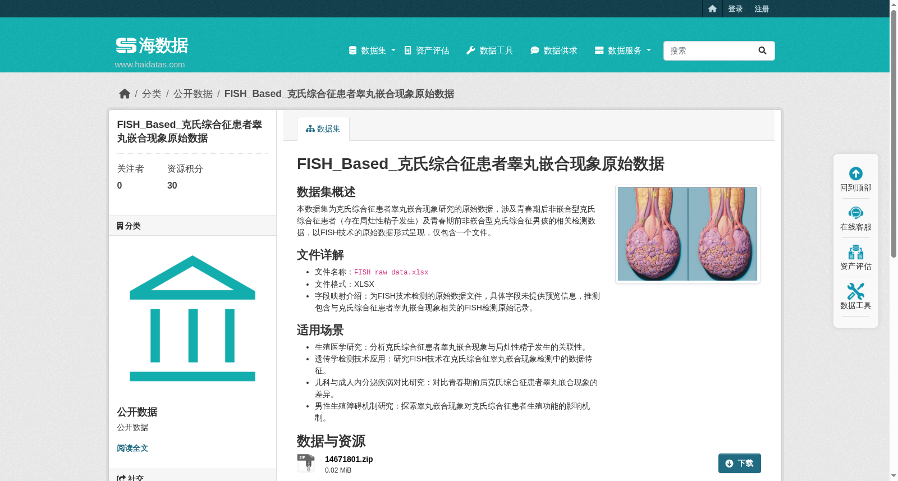Open the 数据工具 nav menu item
Viewport: 898px width, 481px height.
[489, 51]
